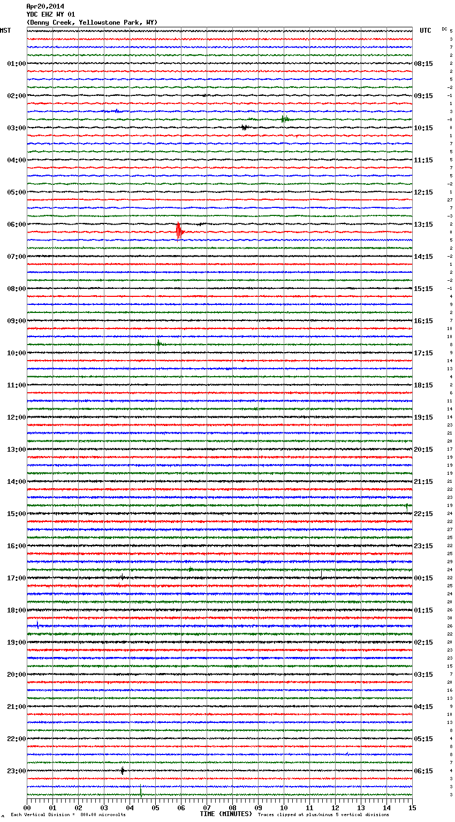Click the "Each Vertical Division = 800.00 microvolts" note
This screenshot has width=455, height=822.
pos(68,814)
